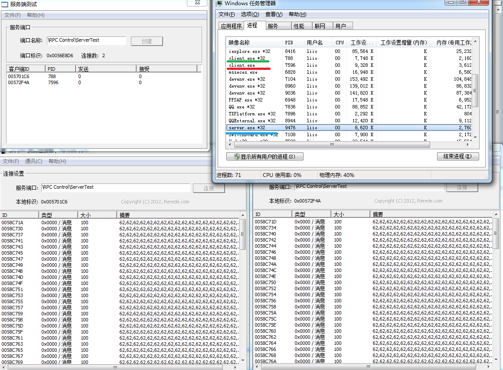Image resolution: width=503 pixels, height=370 pixels.
Task: Select message row 0058C769 in left client
Action: (x=120, y=362)
